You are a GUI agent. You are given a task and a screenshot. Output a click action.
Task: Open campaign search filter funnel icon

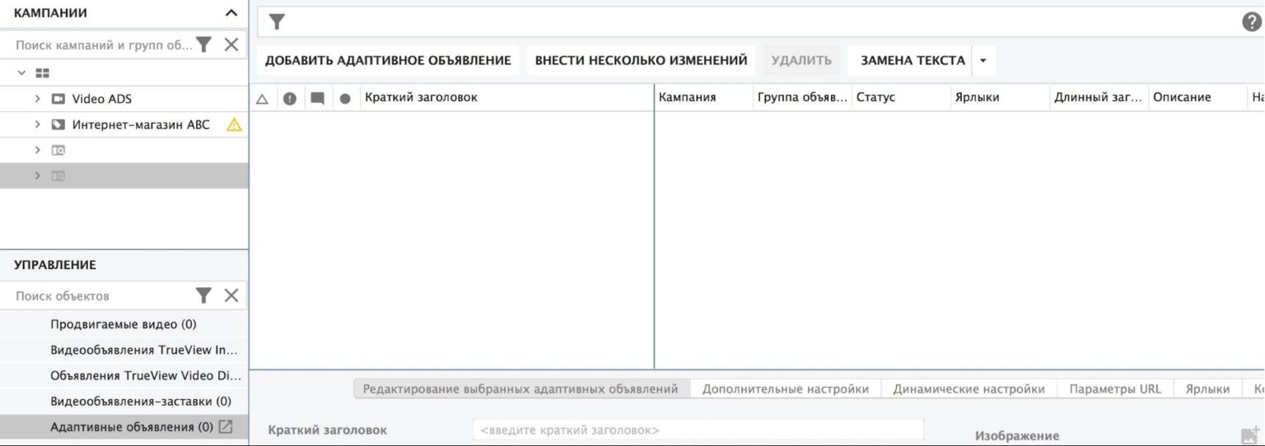[x=204, y=44]
